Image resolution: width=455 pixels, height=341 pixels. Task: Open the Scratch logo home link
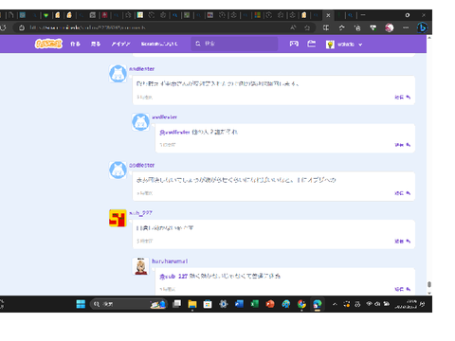[48, 44]
